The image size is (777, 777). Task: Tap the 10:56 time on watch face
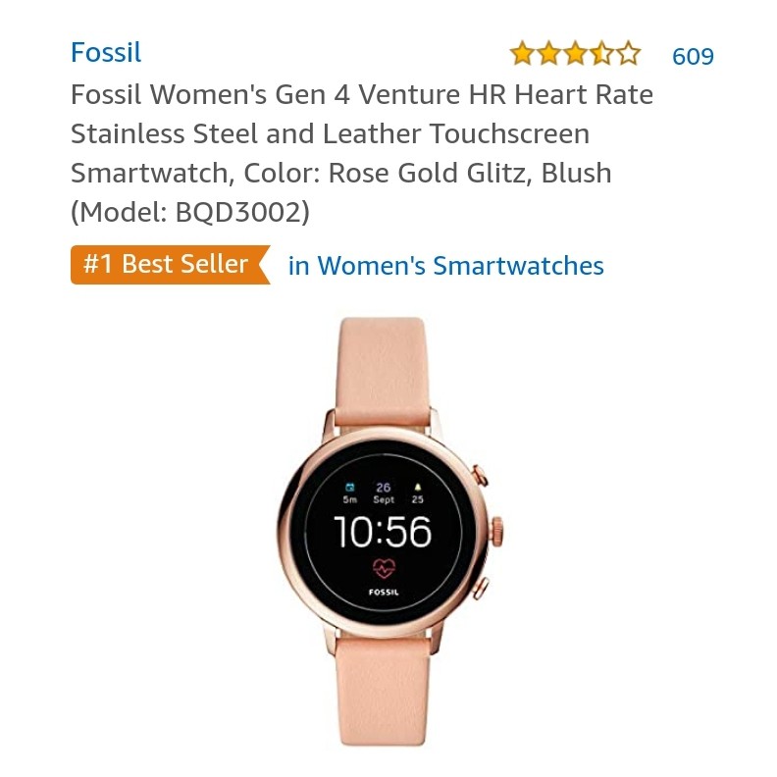pos(383,532)
